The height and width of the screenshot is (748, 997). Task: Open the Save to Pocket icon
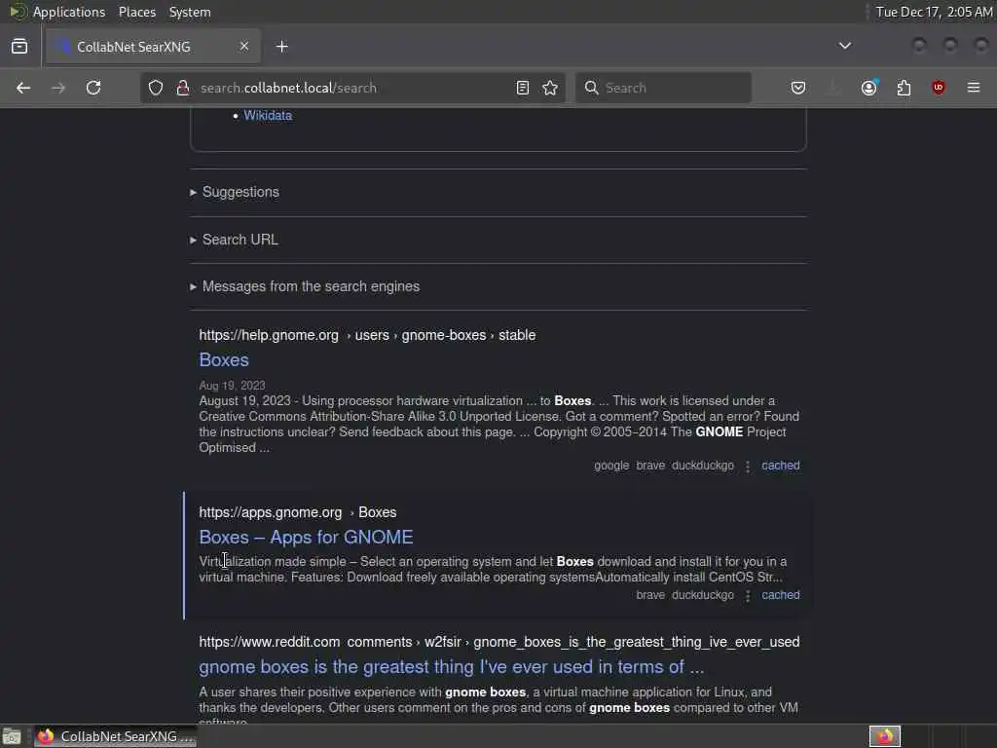pos(798,88)
